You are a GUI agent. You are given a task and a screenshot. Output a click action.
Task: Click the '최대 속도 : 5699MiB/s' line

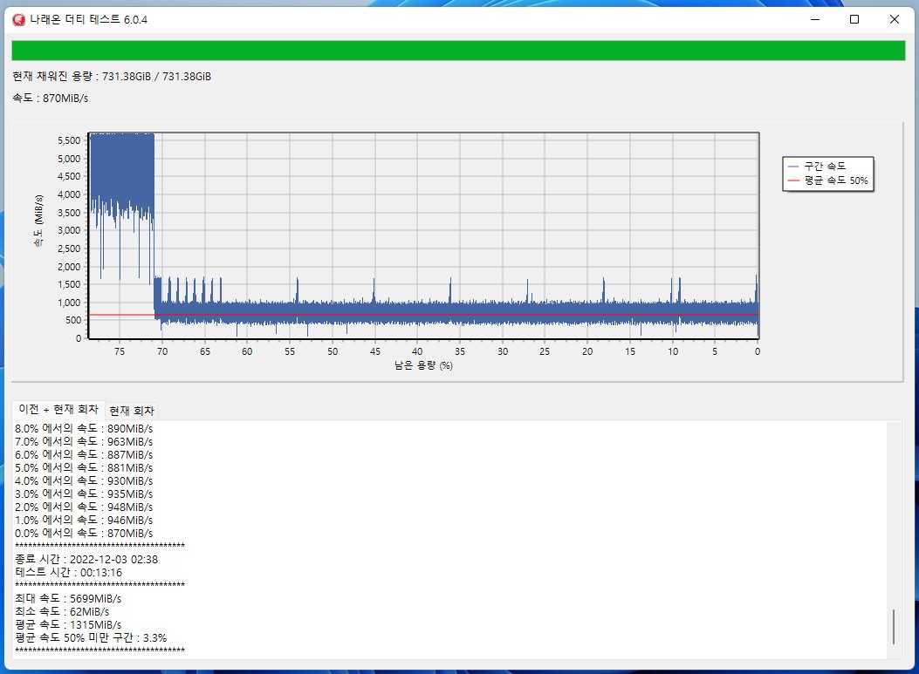(x=68, y=598)
